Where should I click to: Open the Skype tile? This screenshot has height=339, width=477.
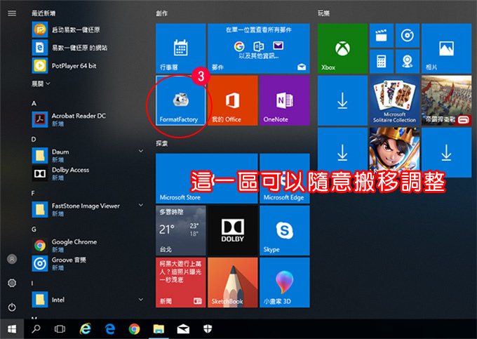285,230
